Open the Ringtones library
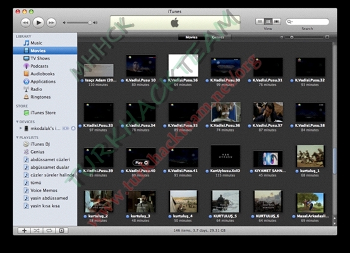 tap(40, 97)
